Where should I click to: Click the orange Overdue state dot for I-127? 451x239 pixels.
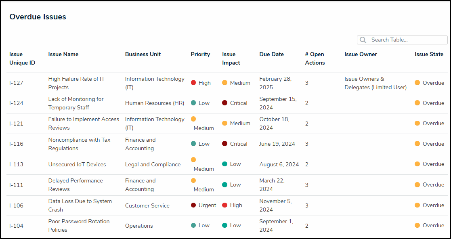(417, 83)
